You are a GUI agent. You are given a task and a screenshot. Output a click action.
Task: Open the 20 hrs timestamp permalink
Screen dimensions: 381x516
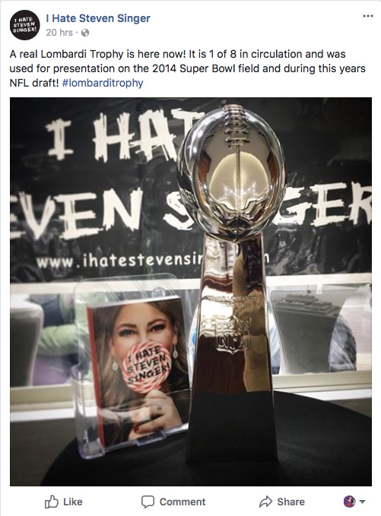coord(59,32)
